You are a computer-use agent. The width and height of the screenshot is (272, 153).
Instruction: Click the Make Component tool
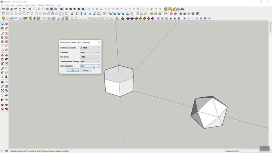(x=6, y=24)
